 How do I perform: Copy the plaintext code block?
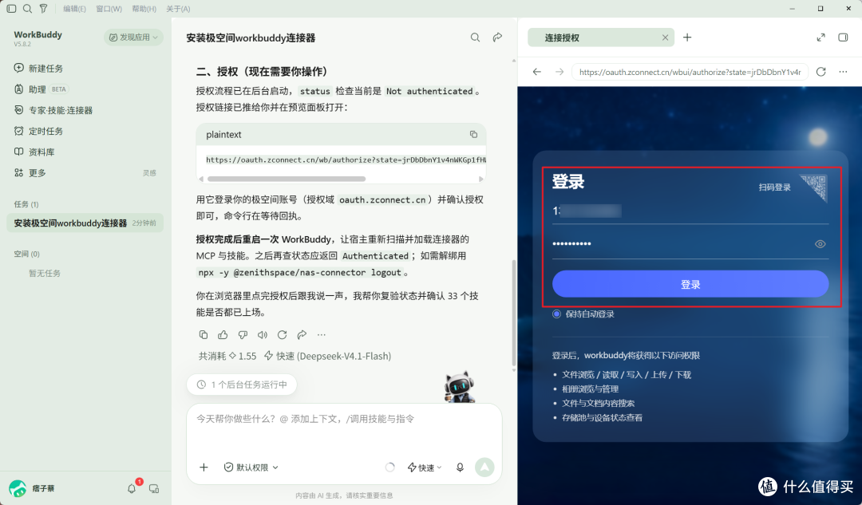473,134
